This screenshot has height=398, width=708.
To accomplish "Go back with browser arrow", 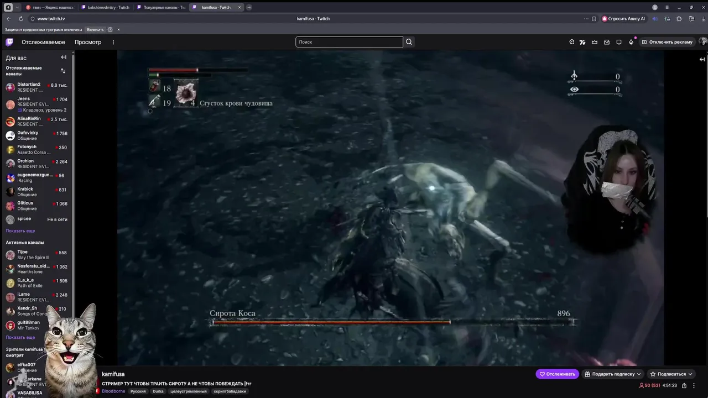I will point(8,19).
